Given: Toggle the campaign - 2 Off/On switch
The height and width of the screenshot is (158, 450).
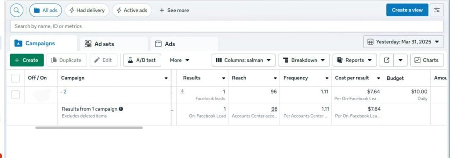Looking at the screenshot, I should (42, 95).
